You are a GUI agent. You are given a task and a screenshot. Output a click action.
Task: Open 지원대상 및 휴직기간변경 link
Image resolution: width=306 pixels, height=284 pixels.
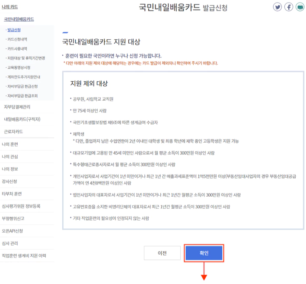click(x=26, y=58)
